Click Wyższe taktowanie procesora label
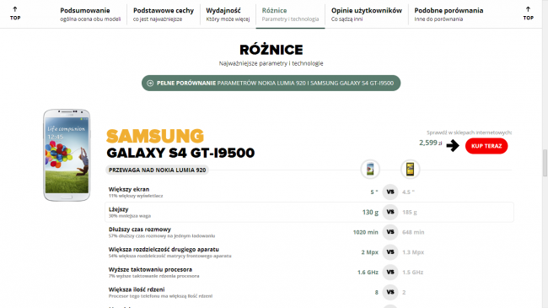The image size is (548, 308). [150, 269]
